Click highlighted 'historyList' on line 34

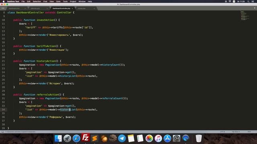point(68,110)
